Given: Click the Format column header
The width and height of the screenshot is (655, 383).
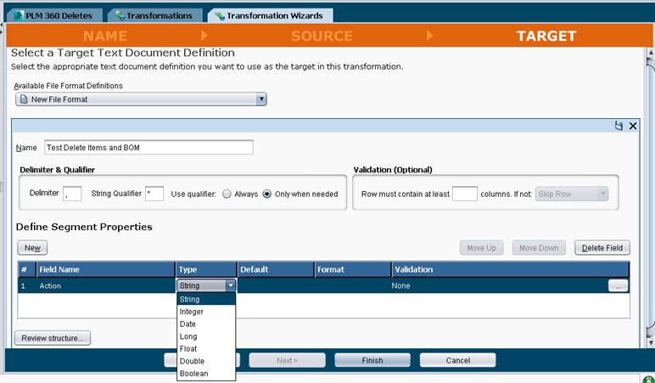Looking at the screenshot, I should click(353, 270).
